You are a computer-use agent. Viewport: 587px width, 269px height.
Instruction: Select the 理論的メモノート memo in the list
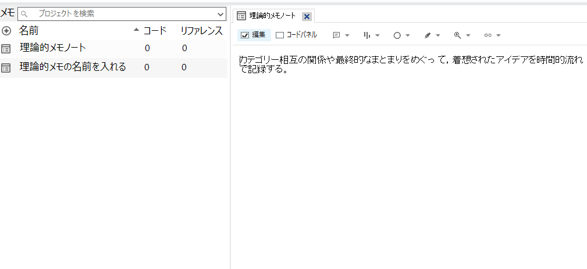point(53,48)
